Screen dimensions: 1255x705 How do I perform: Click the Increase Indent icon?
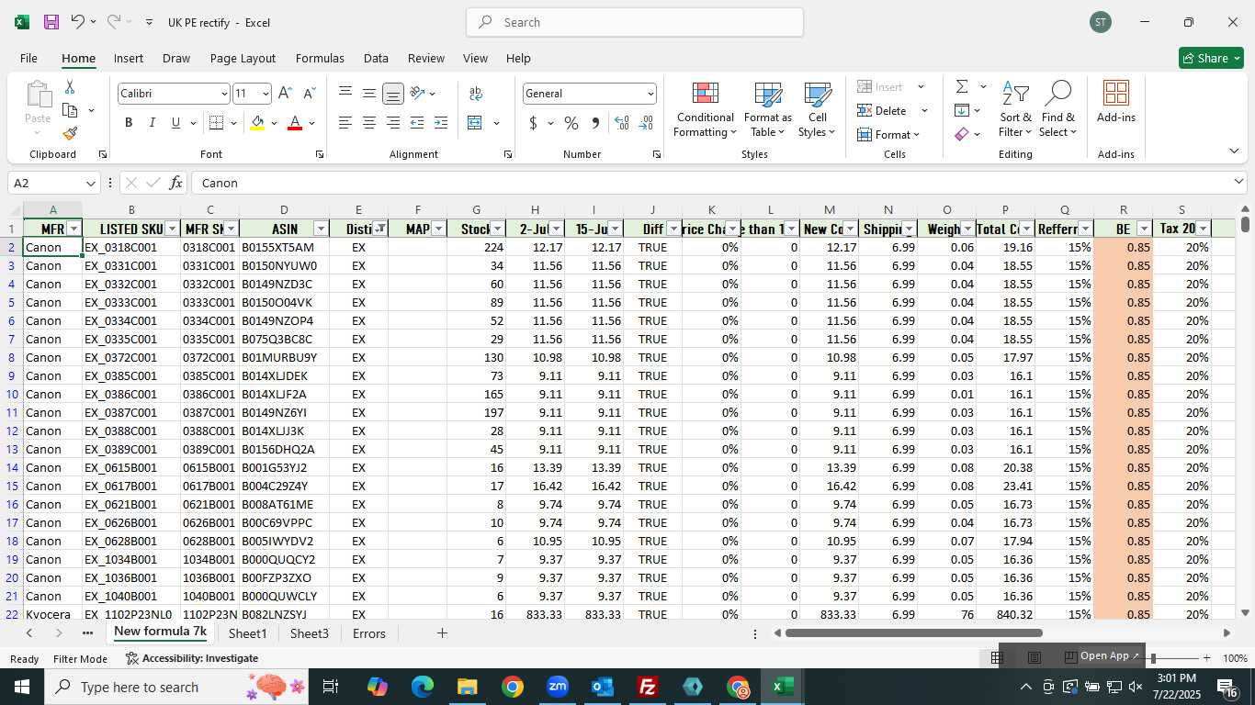[441, 123]
